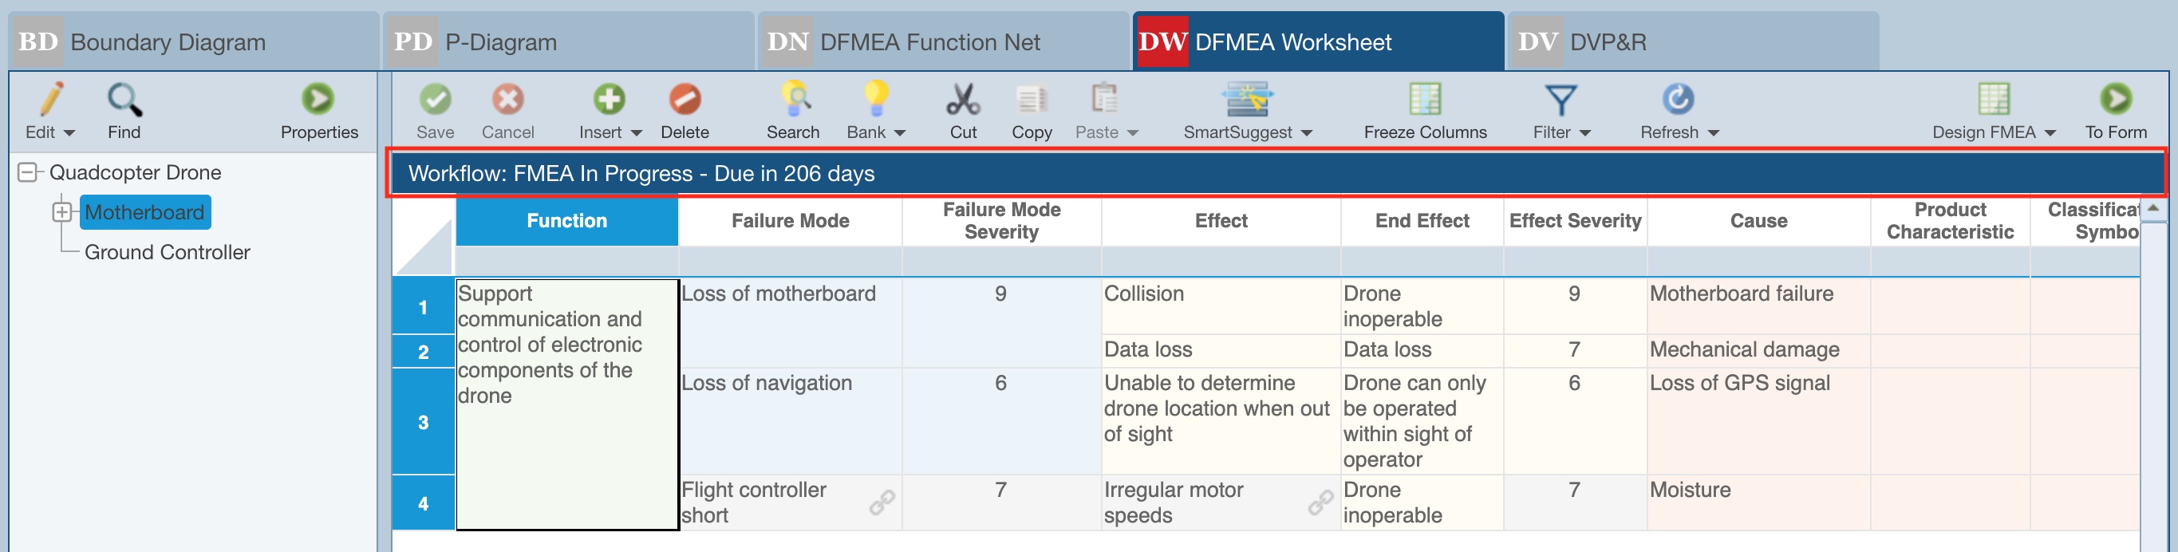Click the Delete icon in toolbar
The width and height of the screenshot is (2178, 552).
(684, 101)
